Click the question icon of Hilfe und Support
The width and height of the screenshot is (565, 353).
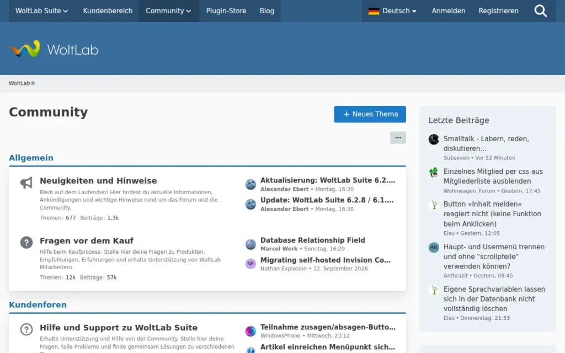tap(26, 329)
